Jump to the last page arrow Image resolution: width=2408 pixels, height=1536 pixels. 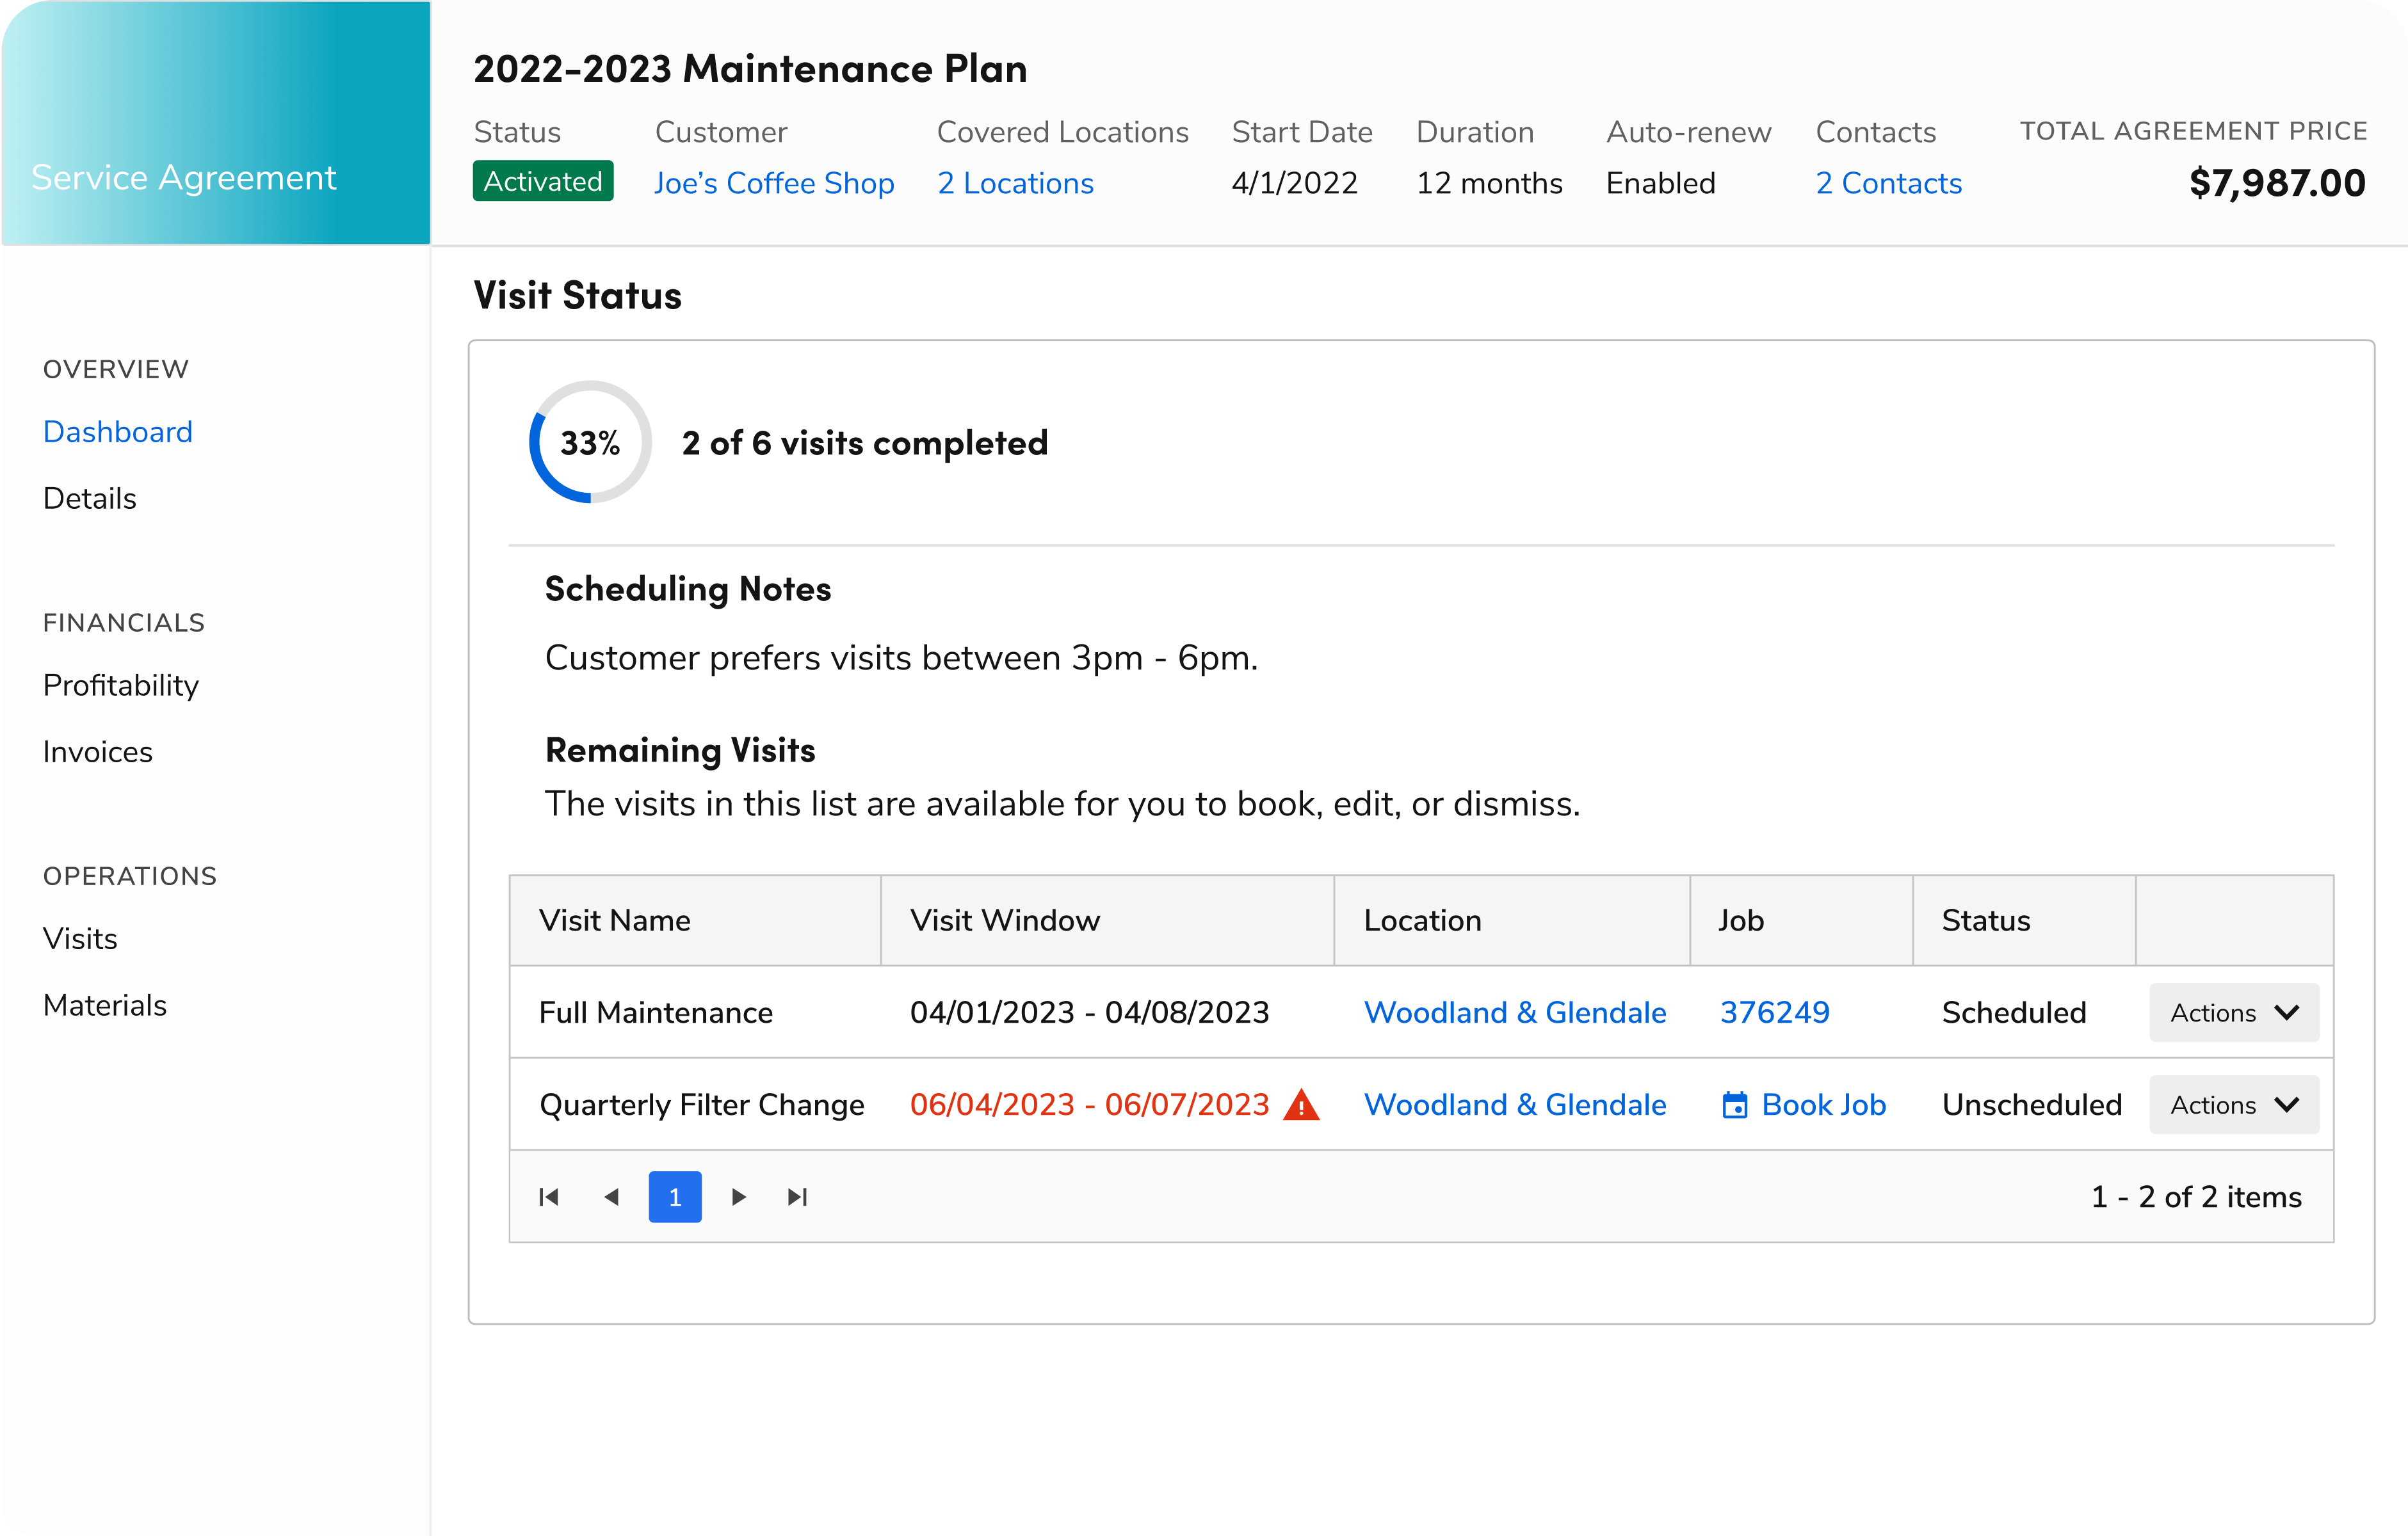[x=797, y=1196]
